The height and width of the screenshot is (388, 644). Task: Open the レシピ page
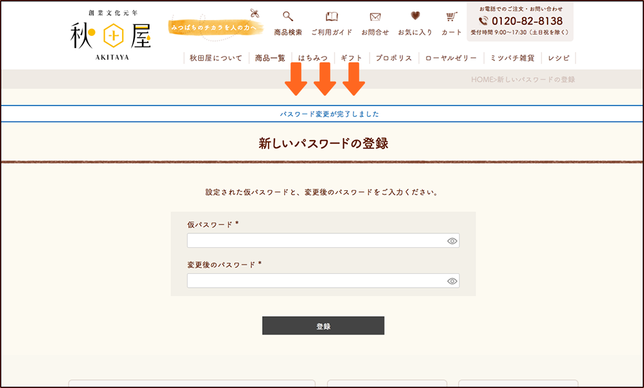click(559, 58)
